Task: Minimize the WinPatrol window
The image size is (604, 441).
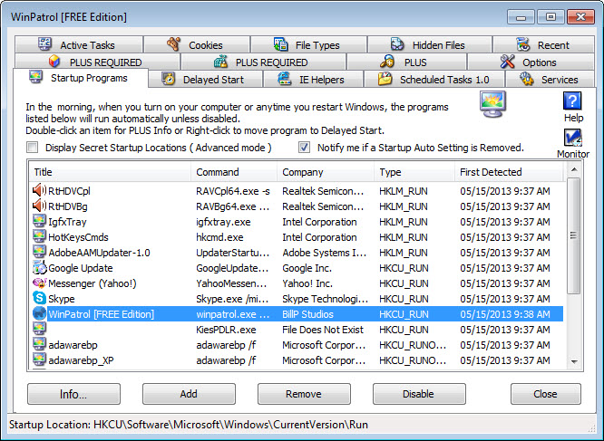Action: coord(521,17)
